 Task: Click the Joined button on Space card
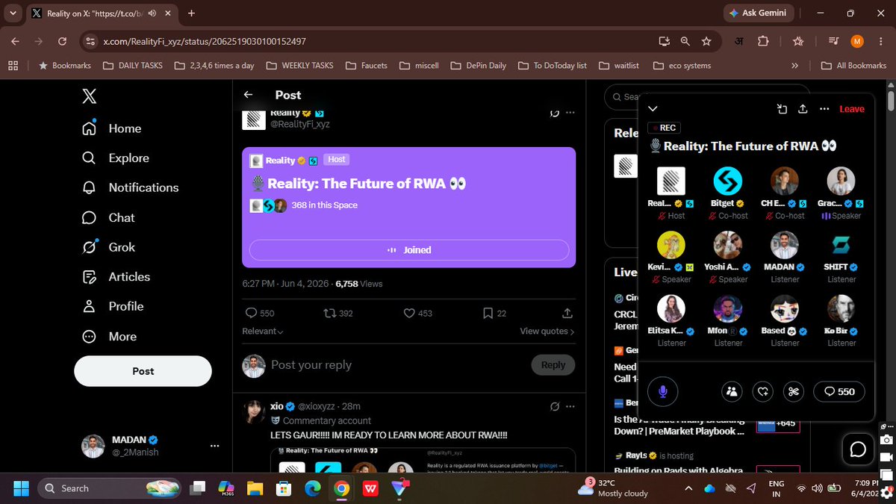point(409,250)
